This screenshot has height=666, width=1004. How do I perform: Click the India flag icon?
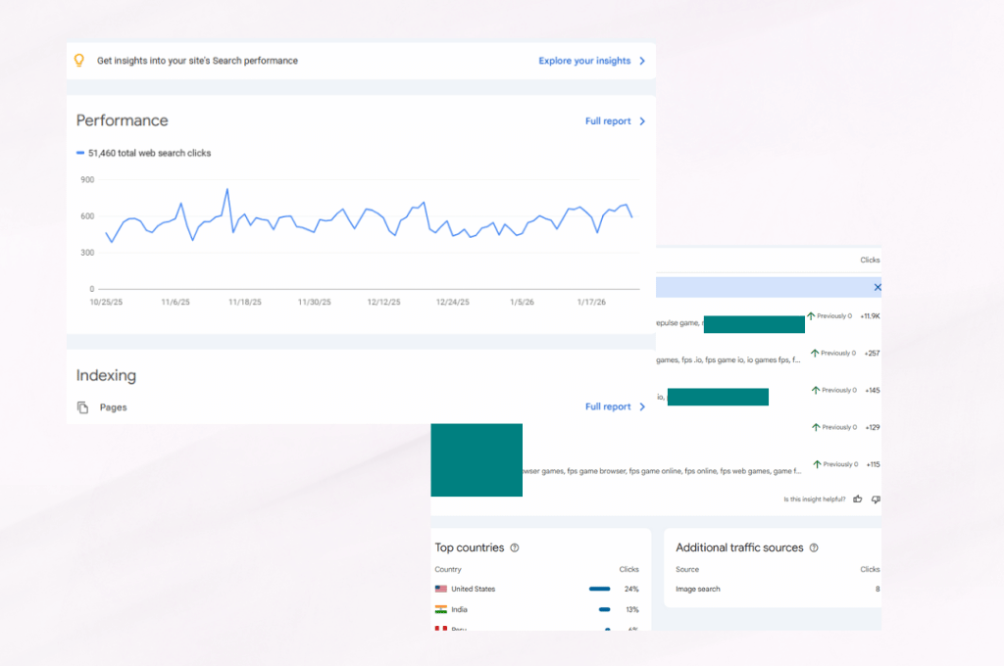tap(441, 609)
